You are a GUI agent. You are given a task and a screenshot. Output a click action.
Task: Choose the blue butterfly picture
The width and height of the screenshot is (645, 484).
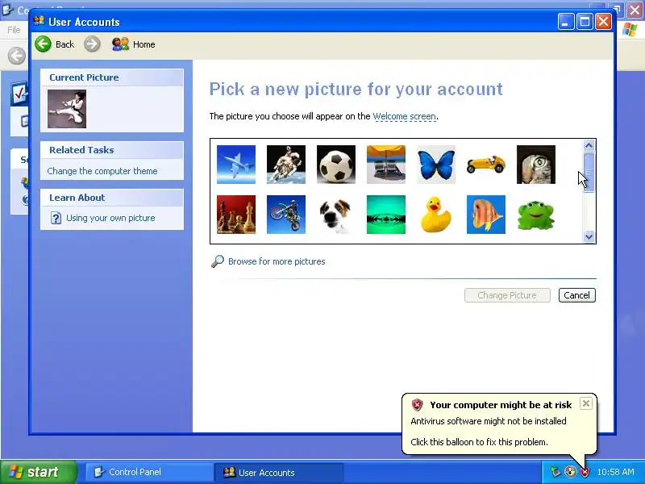pyautogui.click(x=436, y=165)
